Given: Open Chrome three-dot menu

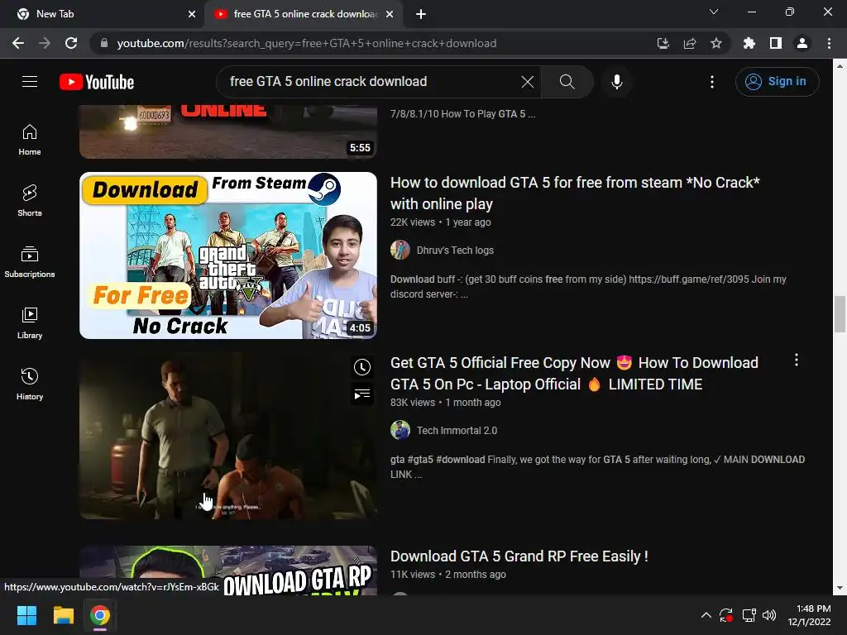Looking at the screenshot, I should click(x=829, y=43).
